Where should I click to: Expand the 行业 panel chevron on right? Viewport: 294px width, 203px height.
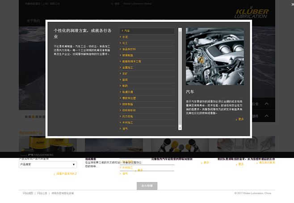coord(266,104)
